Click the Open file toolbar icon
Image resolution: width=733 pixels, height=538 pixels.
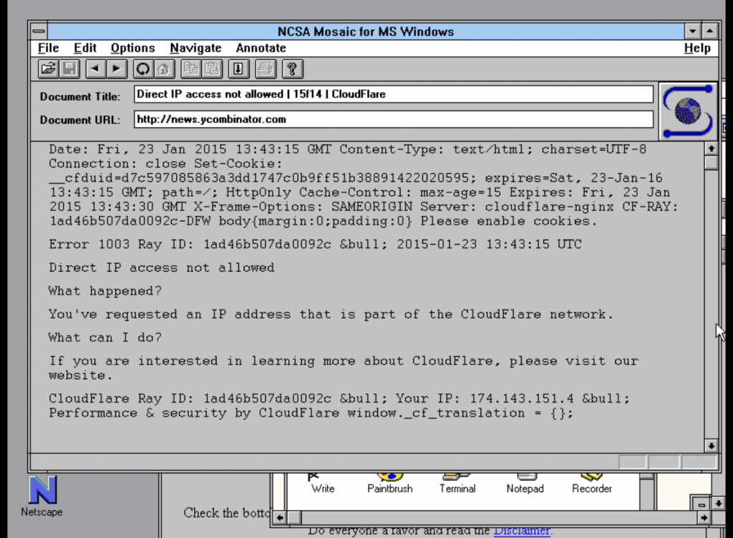click(x=48, y=69)
